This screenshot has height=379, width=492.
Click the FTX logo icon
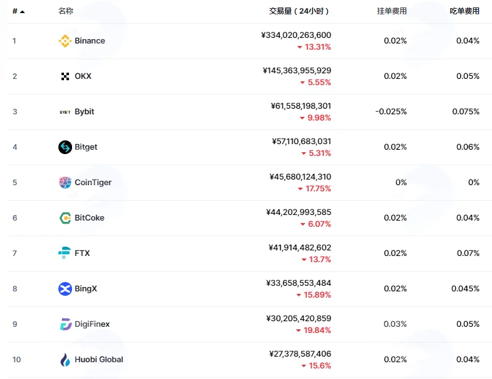[65, 253]
